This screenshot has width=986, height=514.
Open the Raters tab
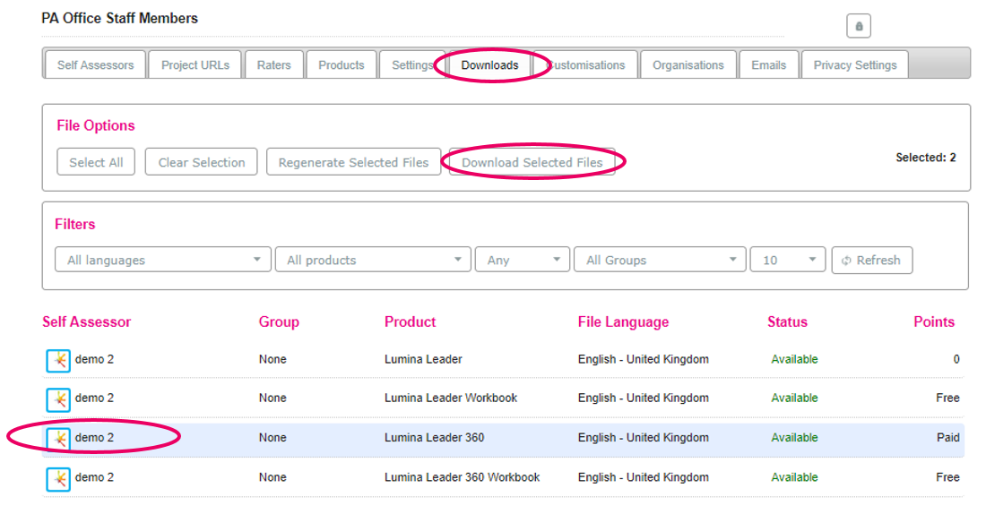[274, 64]
